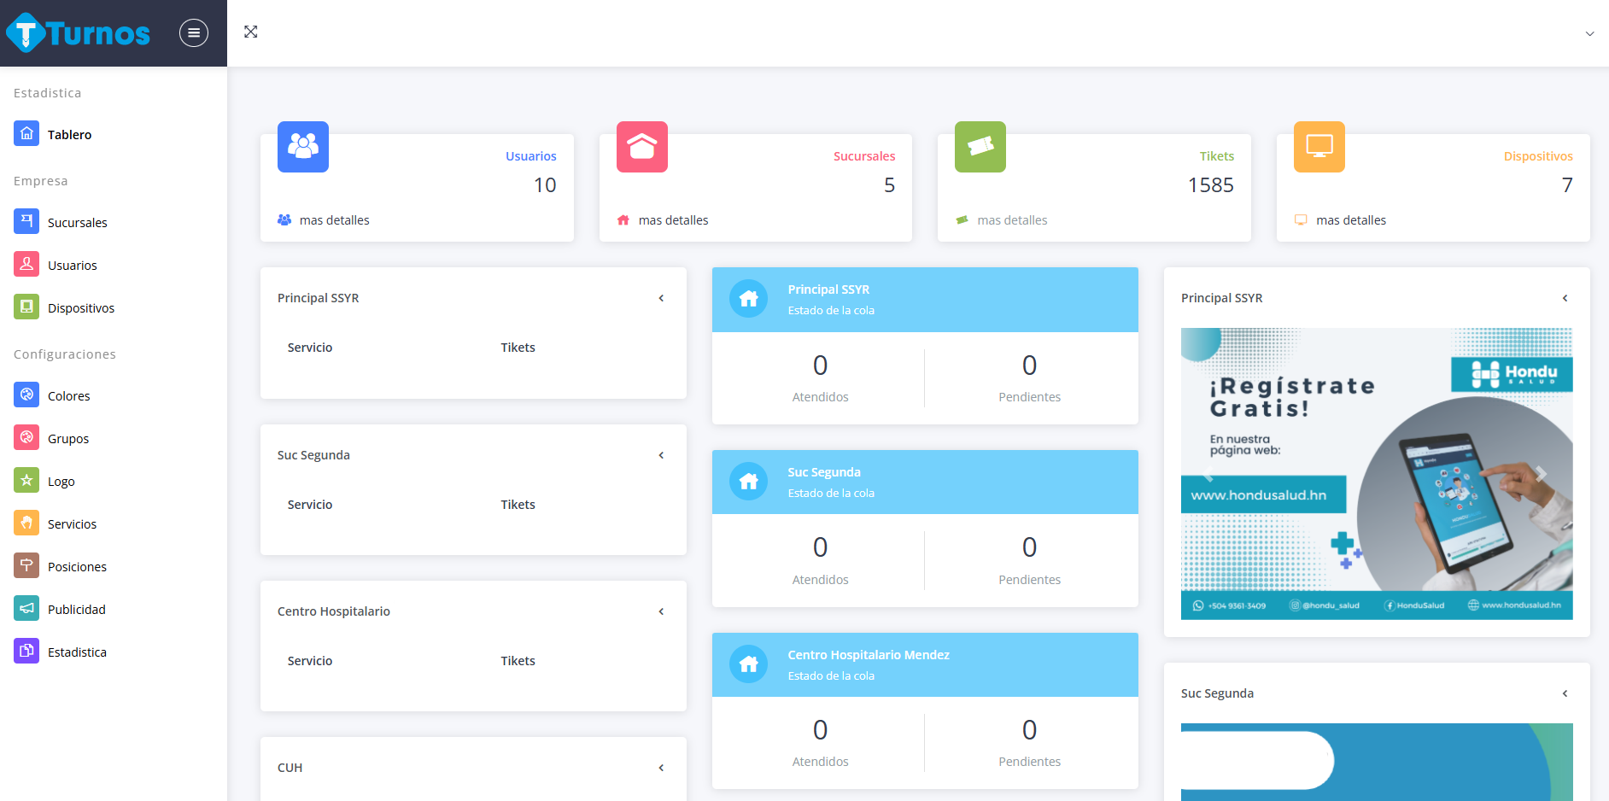Click the fullscreen expand icon
The height and width of the screenshot is (801, 1609).
click(250, 32)
